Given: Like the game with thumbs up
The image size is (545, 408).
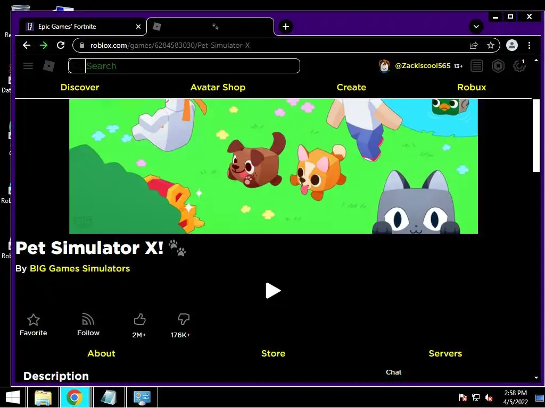Looking at the screenshot, I should (140, 319).
